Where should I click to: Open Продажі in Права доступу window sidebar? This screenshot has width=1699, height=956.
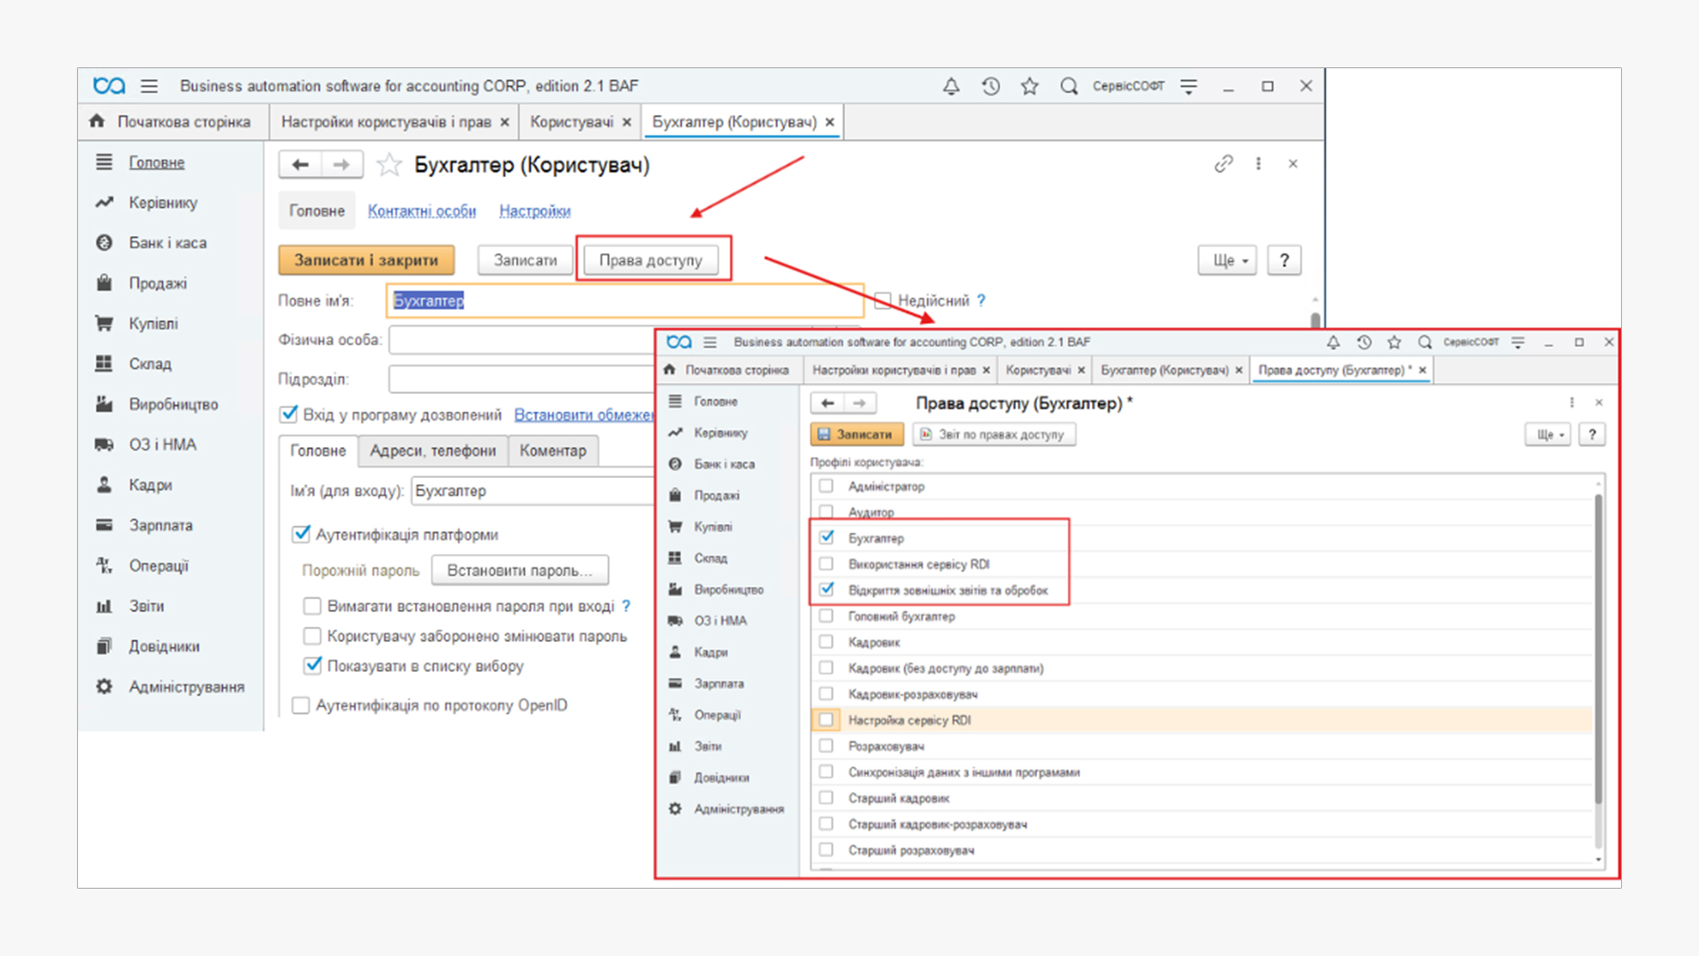(x=716, y=496)
